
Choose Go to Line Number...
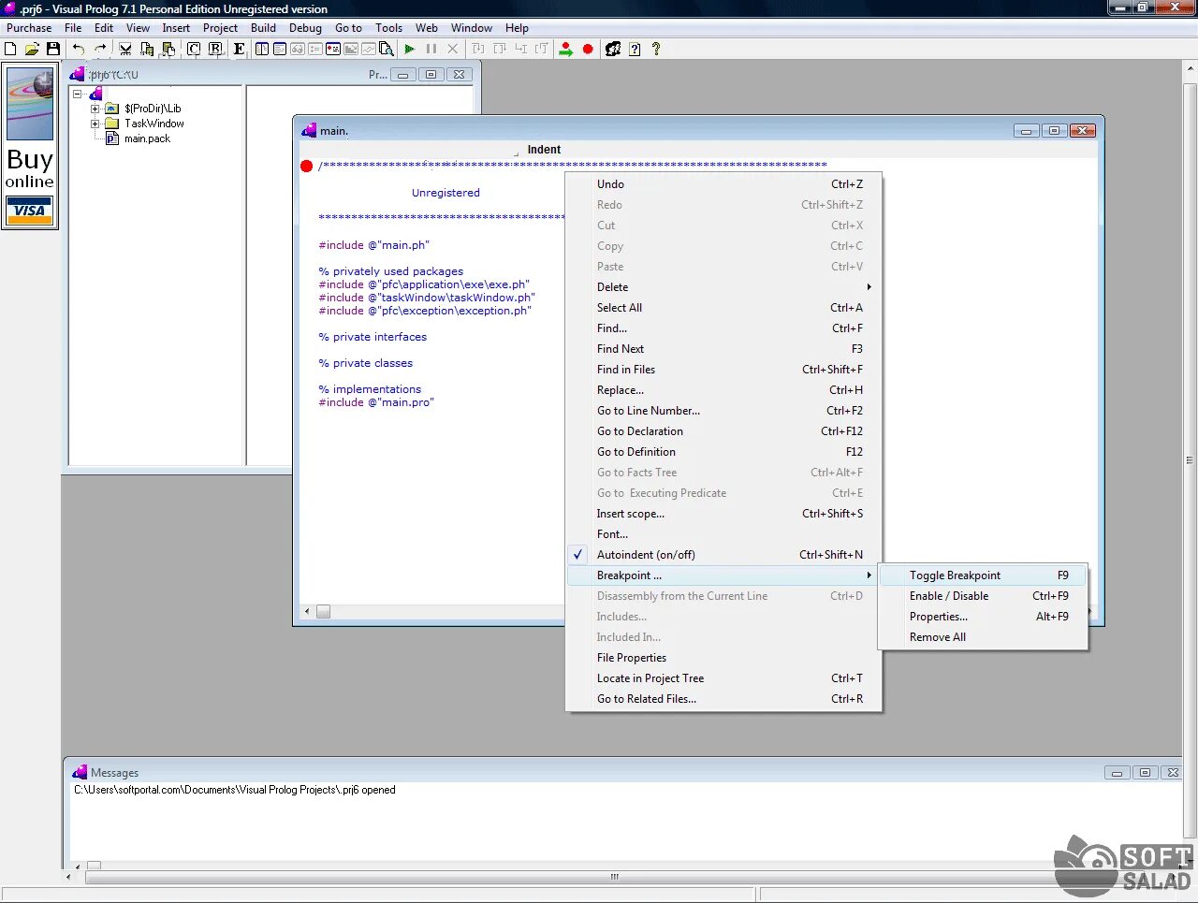[723, 411]
